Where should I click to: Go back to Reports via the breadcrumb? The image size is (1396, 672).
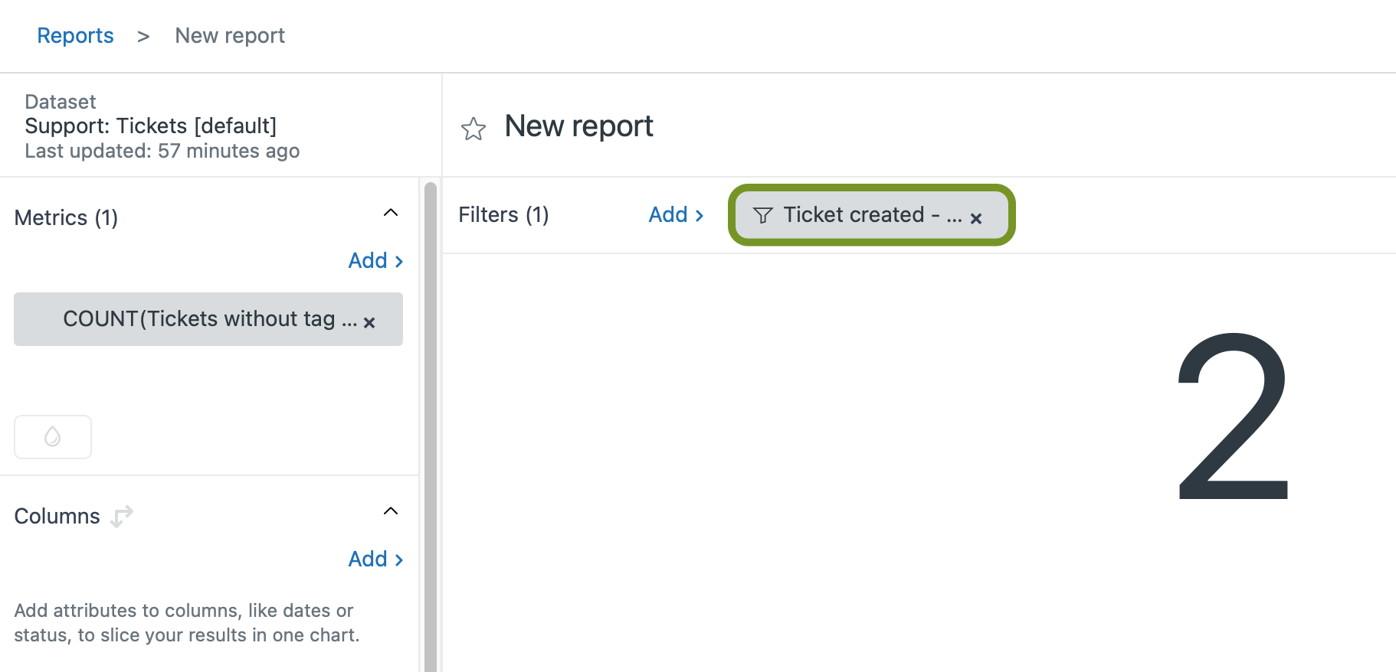click(x=75, y=36)
